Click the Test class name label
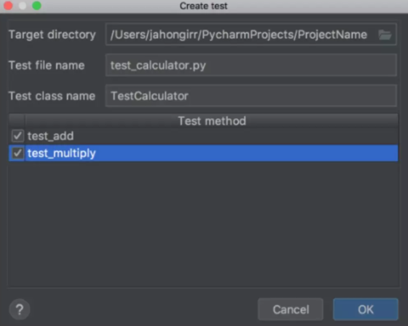 [52, 95]
